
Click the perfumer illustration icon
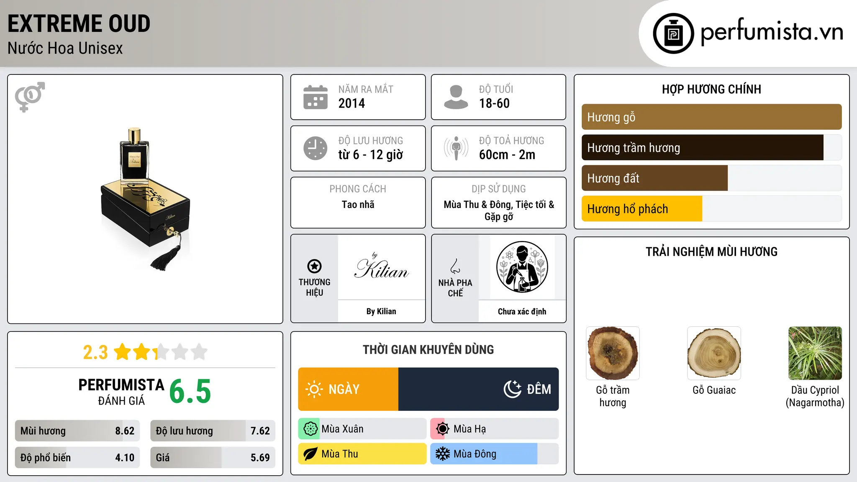(522, 267)
